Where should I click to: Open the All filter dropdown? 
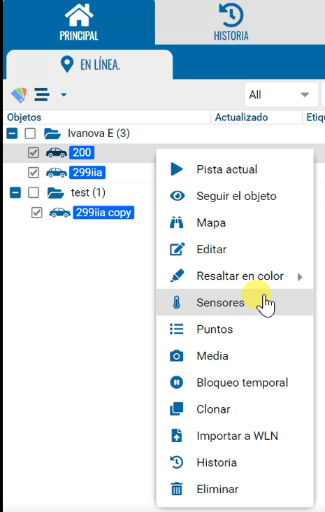point(281,94)
